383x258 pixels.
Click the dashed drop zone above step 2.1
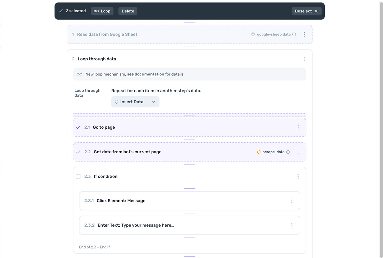tap(190, 115)
